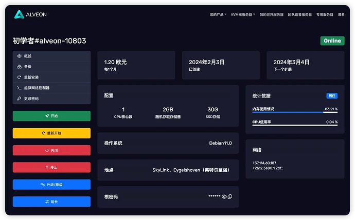
Task: Click the reinstall arrow icon beside 重新安装
Action: point(19,77)
